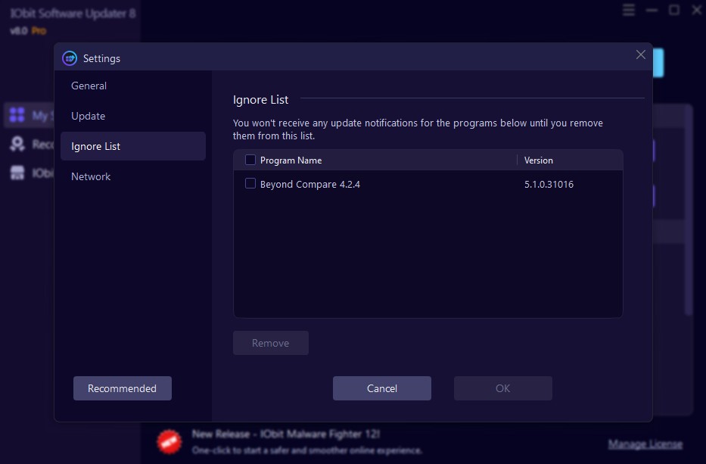The width and height of the screenshot is (706, 464).
Task: Open the hamburger menu at top right
Action: (629, 10)
